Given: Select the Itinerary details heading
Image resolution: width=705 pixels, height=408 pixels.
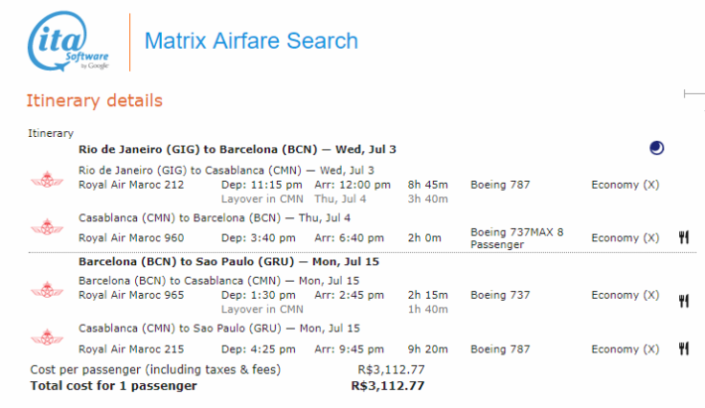Looking at the screenshot, I should click(94, 100).
